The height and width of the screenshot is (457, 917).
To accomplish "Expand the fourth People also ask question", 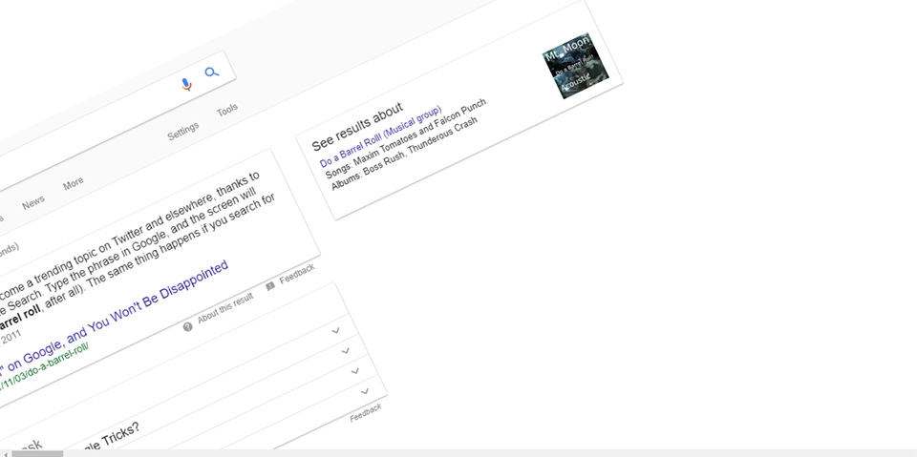I will click(x=365, y=391).
